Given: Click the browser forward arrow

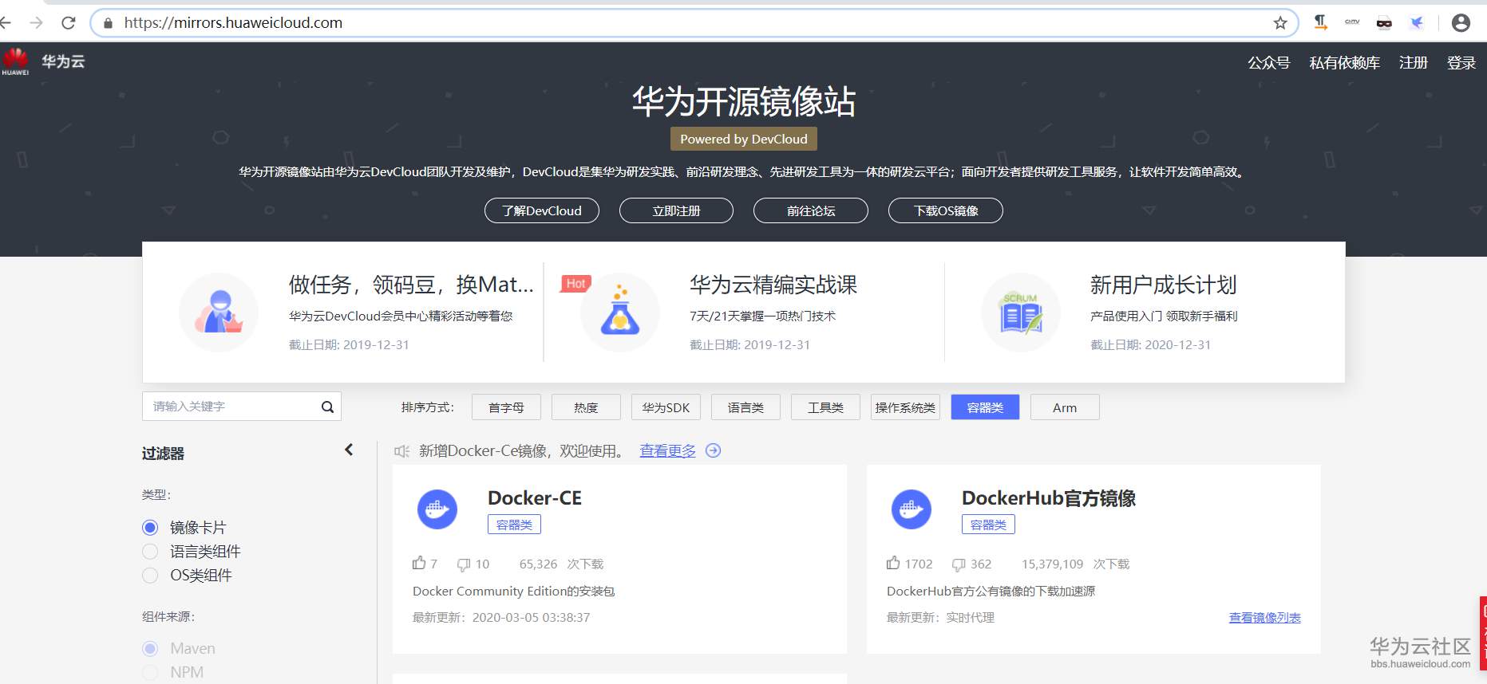Looking at the screenshot, I should [36, 23].
